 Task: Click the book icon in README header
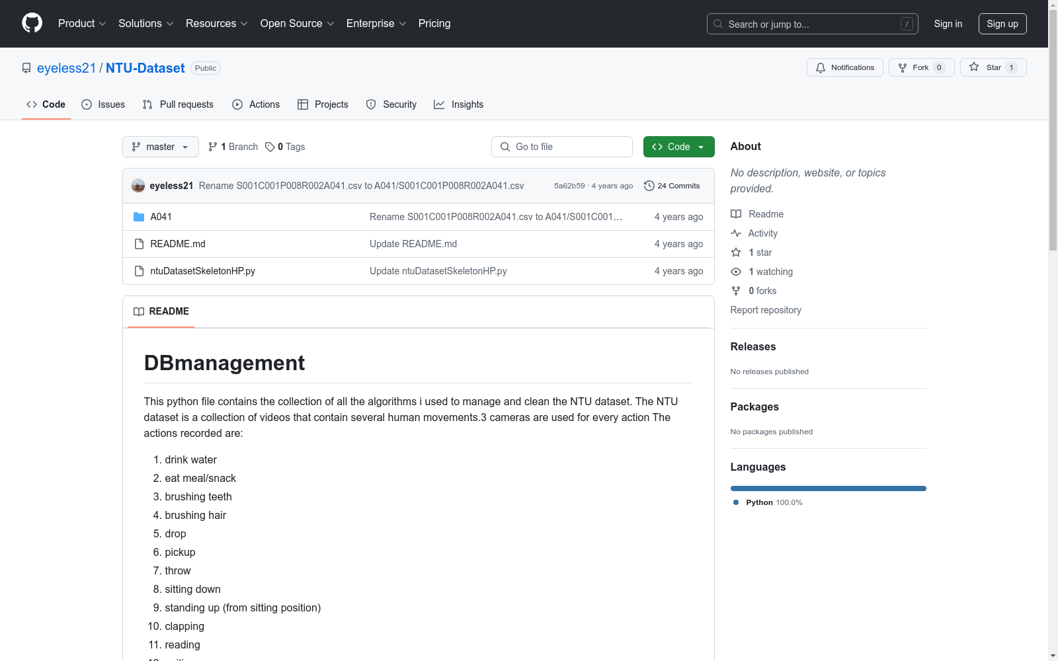[x=139, y=311]
